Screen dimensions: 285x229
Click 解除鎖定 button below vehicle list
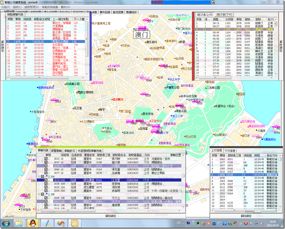[x=111, y=216]
